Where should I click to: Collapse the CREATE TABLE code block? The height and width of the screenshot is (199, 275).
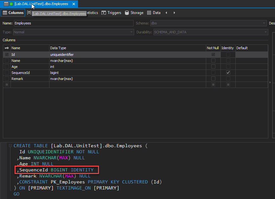coord(10,146)
